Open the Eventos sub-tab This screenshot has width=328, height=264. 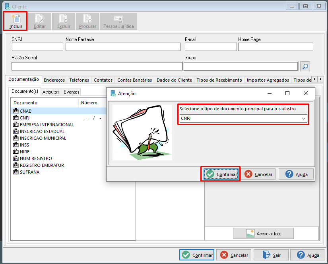click(x=71, y=92)
